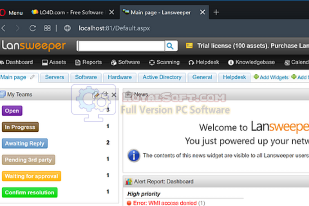Go back in browser history
Screen dimensions: 309x206
click(x=3, y=28)
